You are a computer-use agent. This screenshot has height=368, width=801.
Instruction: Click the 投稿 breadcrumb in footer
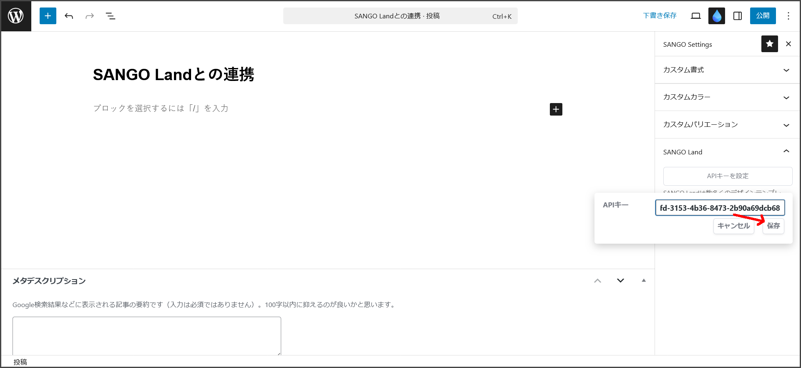pyautogui.click(x=20, y=362)
